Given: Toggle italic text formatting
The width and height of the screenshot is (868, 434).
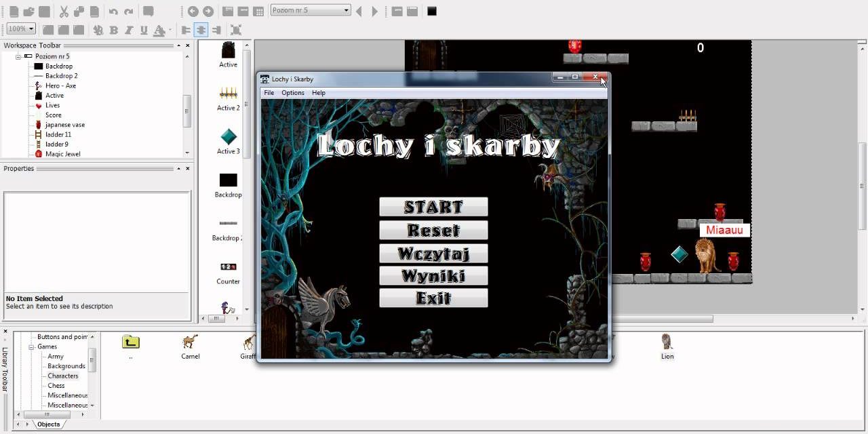Looking at the screenshot, I should coord(129,30).
